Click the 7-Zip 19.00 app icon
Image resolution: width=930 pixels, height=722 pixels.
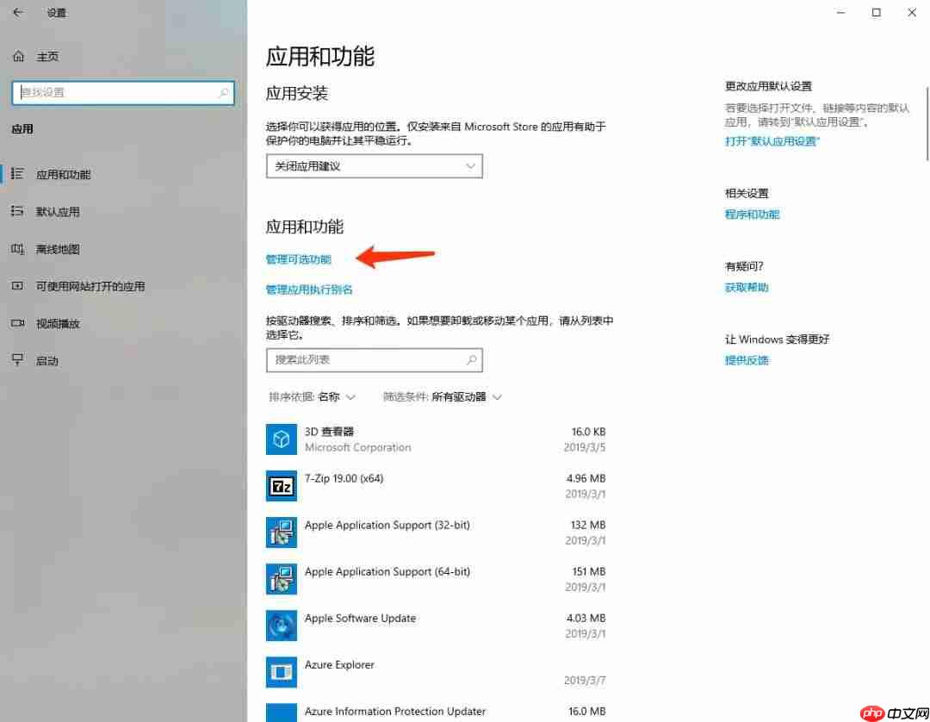pos(281,486)
